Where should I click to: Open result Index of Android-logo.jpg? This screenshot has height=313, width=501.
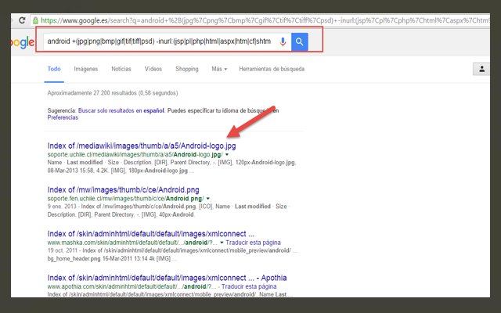click(142, 146)
